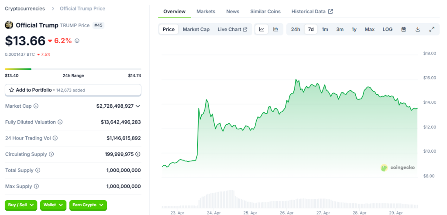The height and width of the screenshot is (215, 447).
Task: Toggle the LOG scale option
Action: point(388,29)
